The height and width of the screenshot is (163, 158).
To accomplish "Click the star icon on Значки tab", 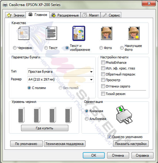I will click(9, 15).
